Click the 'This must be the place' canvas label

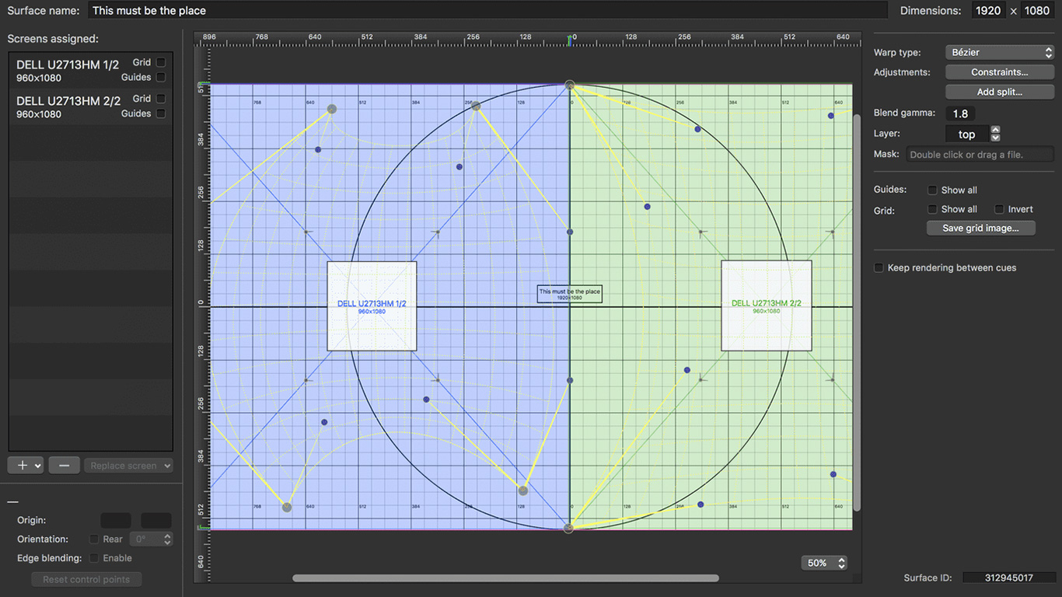pos(569,294)
